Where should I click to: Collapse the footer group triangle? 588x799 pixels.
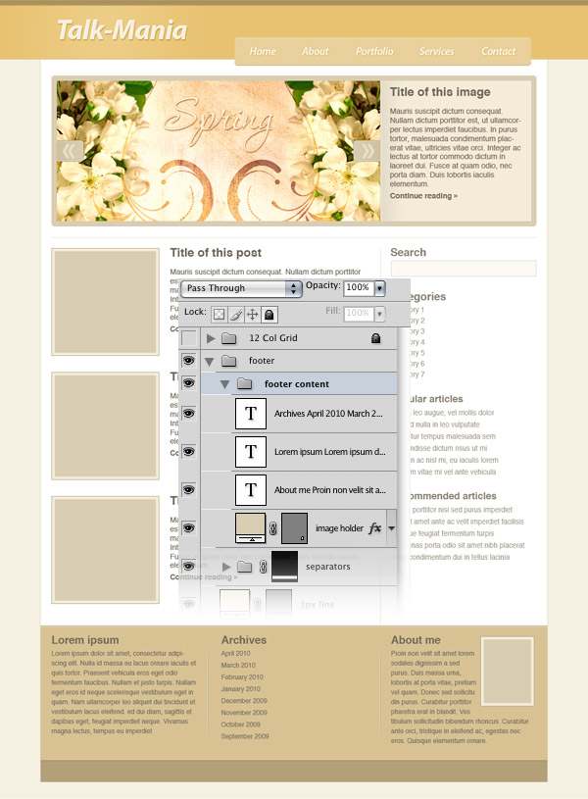[209, 362]
